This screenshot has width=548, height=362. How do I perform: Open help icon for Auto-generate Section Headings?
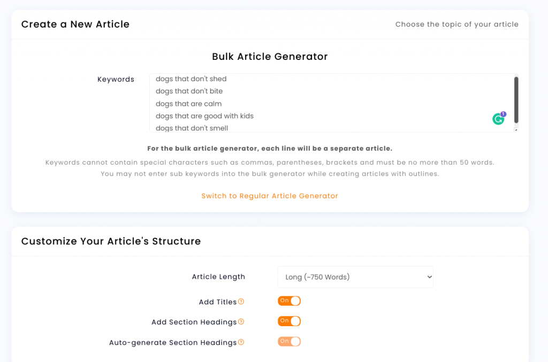tap(241, 342)
